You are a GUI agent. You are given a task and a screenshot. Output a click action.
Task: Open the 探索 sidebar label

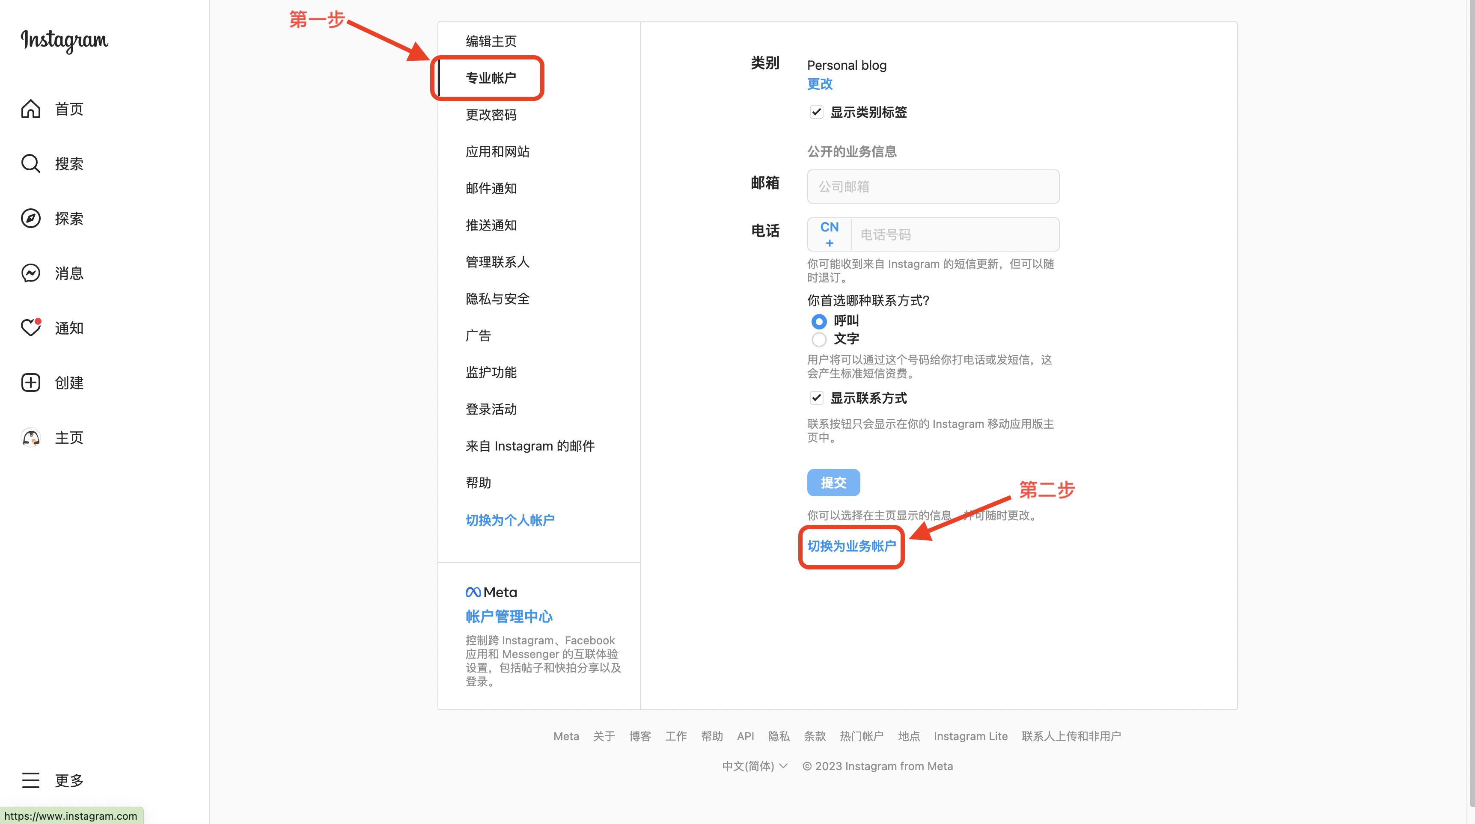point(69,218)
